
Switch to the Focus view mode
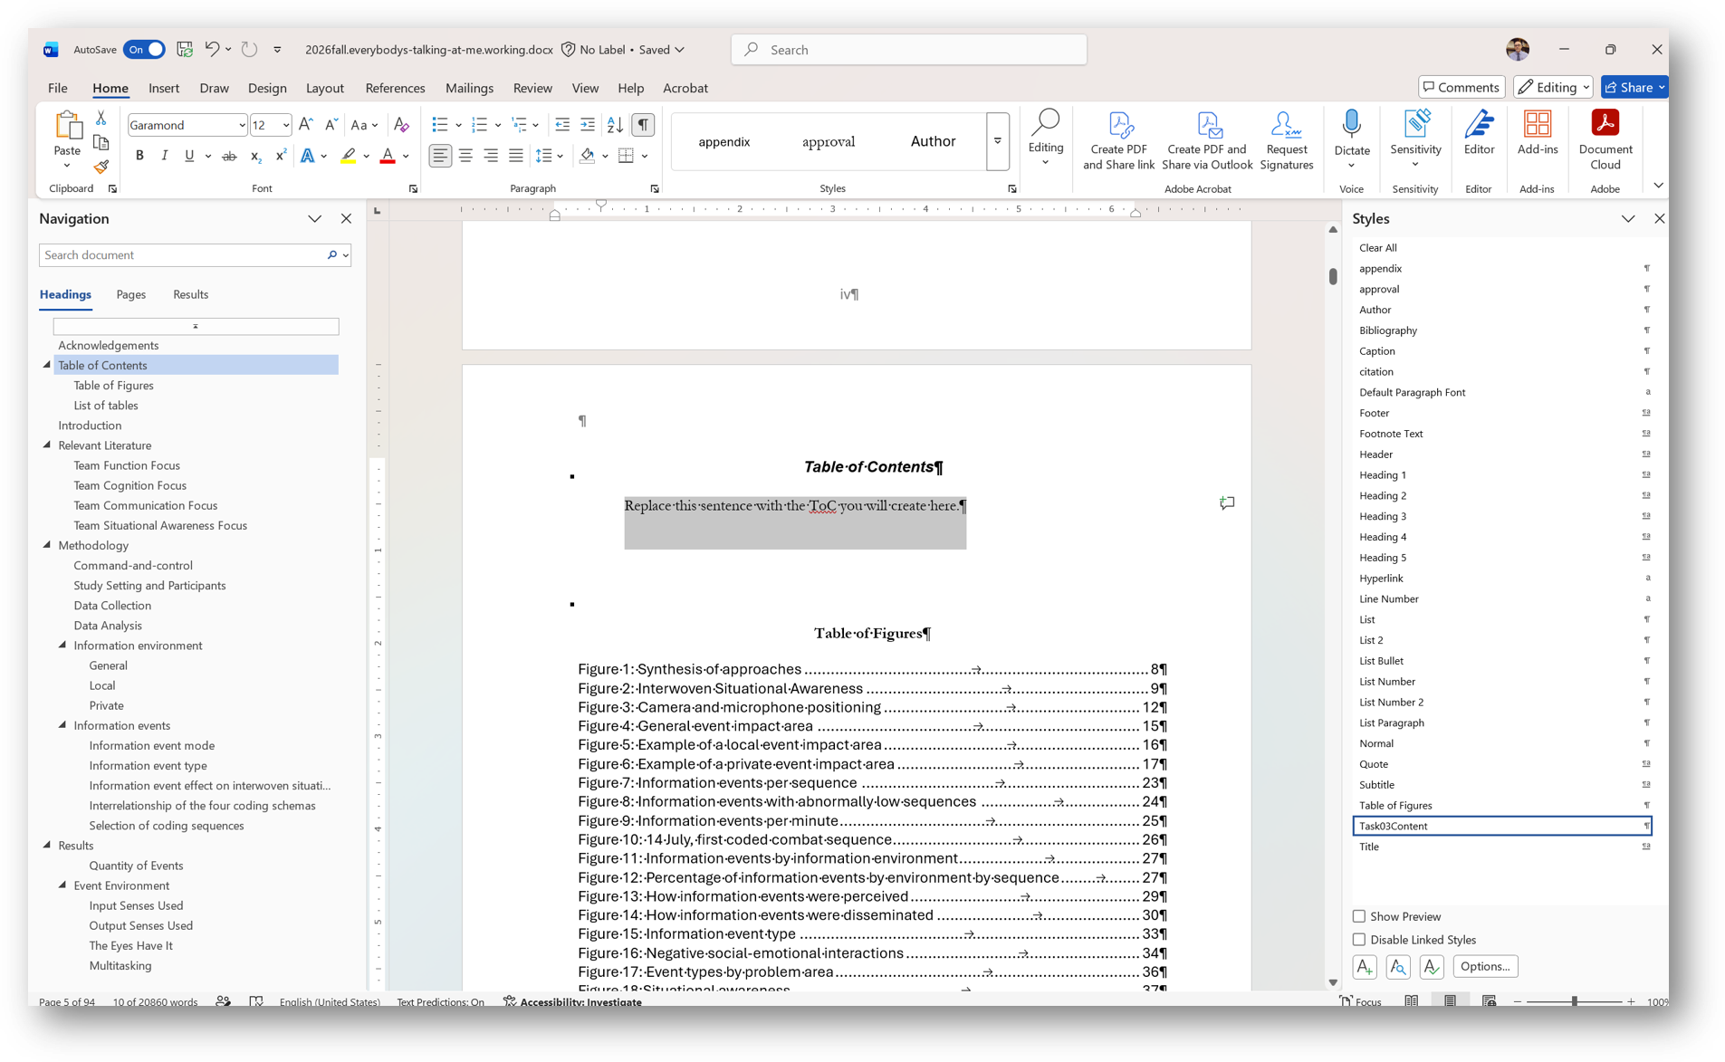tap(1360, 1001)
